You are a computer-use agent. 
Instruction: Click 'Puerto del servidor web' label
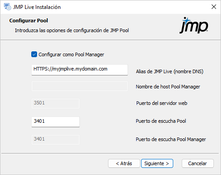(x=162, y=103)
